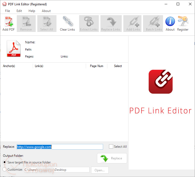Open the Edit menu
The height and width of the screenshot is (177, 195).
pos(19,11)
